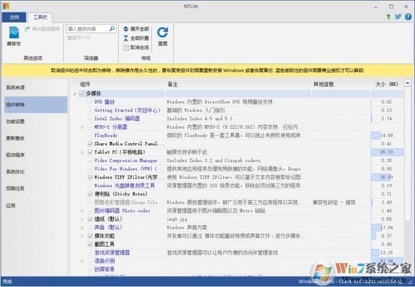
Task: Open the 文件 (File) menu tab
Action: tap(14, 17)
